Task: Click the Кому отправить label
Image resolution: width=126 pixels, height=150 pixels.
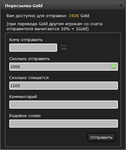Action: (x=26, y=40)
